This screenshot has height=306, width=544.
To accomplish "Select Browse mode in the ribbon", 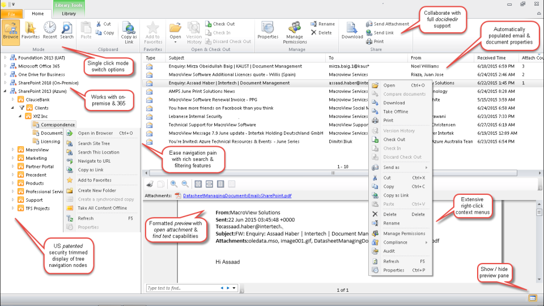I will (10, 32).
